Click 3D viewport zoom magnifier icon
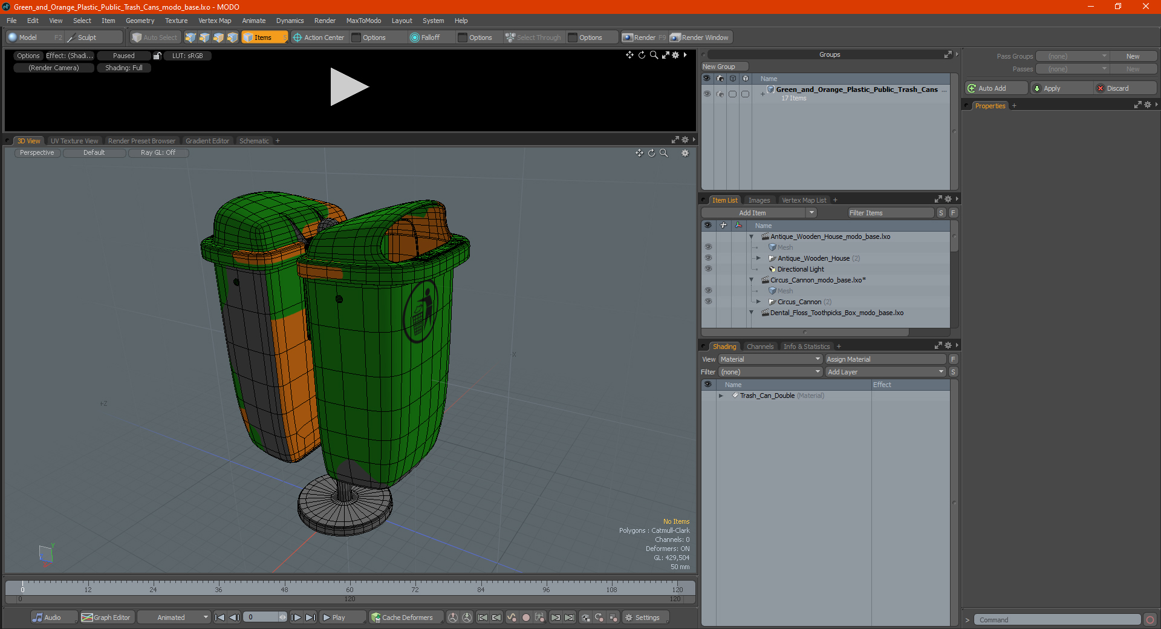The width and height of the screenshot is (1161, 629). pos(663,153)
